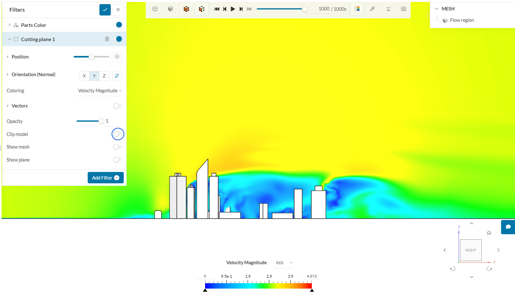Apply the filters with the blue checkmark button
Screen dimensions: 515x293
click(105, 10)
